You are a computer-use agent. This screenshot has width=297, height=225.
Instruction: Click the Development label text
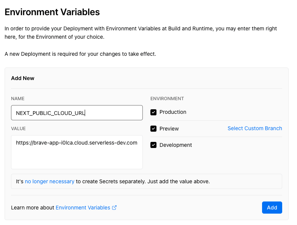[175, 145]
